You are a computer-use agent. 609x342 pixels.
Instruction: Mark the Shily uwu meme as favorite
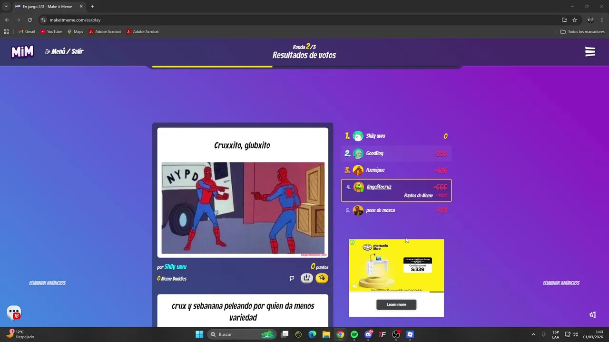(322, 278)
